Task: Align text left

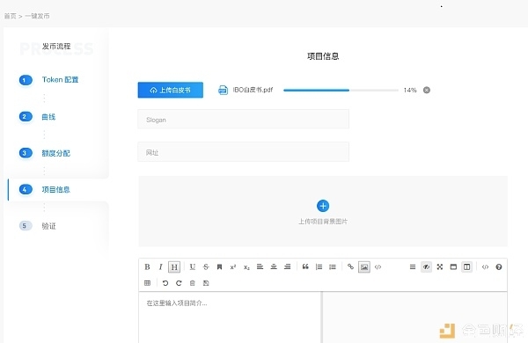Action: point(260,267)
